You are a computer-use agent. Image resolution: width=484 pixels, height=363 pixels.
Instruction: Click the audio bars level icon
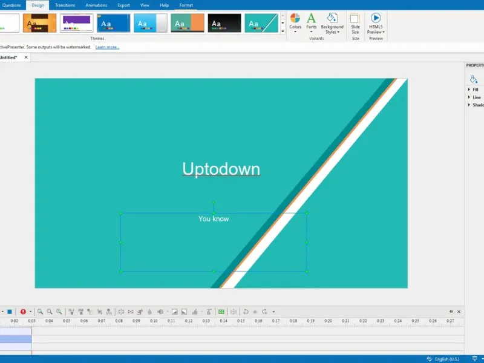coord(195,312)
